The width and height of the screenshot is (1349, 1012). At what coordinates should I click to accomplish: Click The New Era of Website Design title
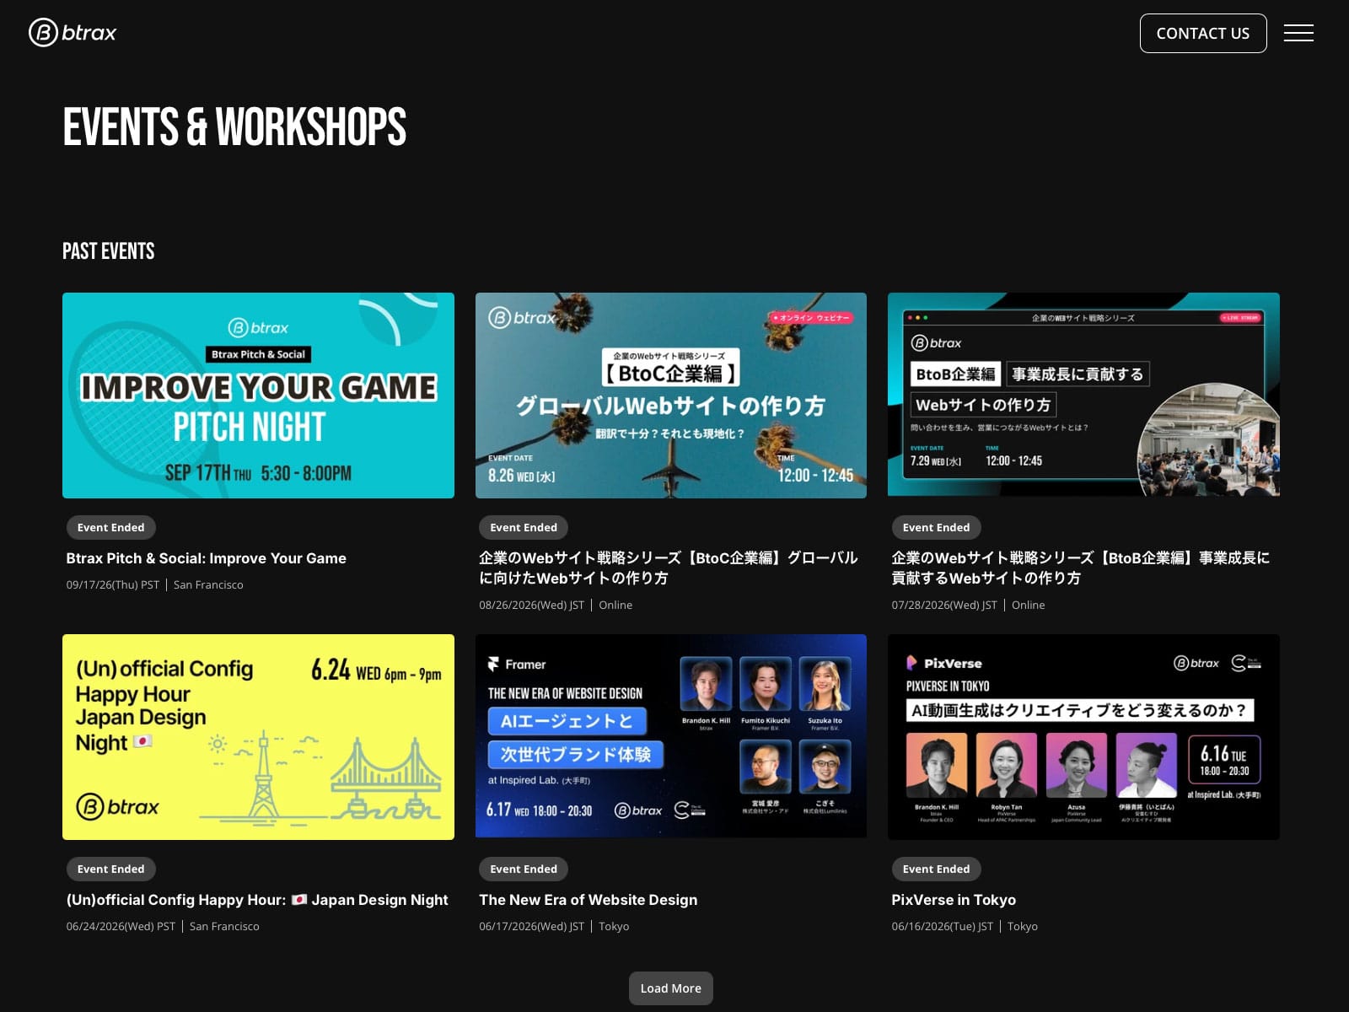click(x=589, y=900)
